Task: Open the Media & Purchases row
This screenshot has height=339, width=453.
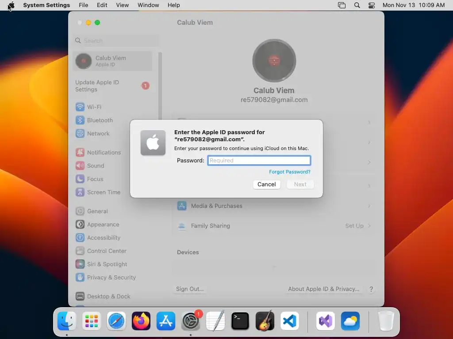Action: click(x=274, y=206)
